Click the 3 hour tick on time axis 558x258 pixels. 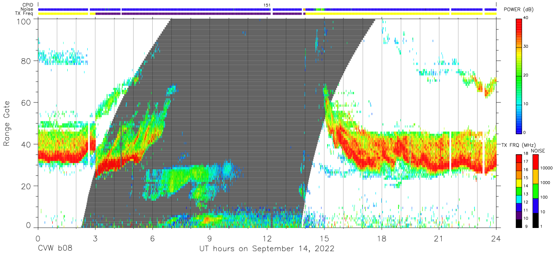pos(95,238)
